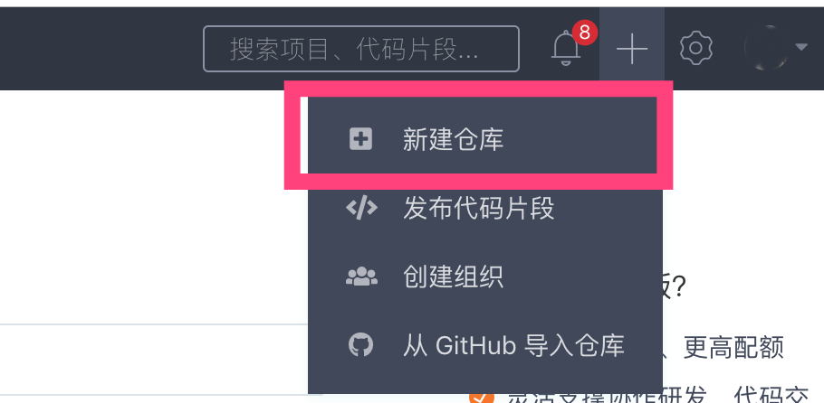This screenshot has width=824, height=403.
Task: Toggle the plus create menu in header
Action: point(632,49)
